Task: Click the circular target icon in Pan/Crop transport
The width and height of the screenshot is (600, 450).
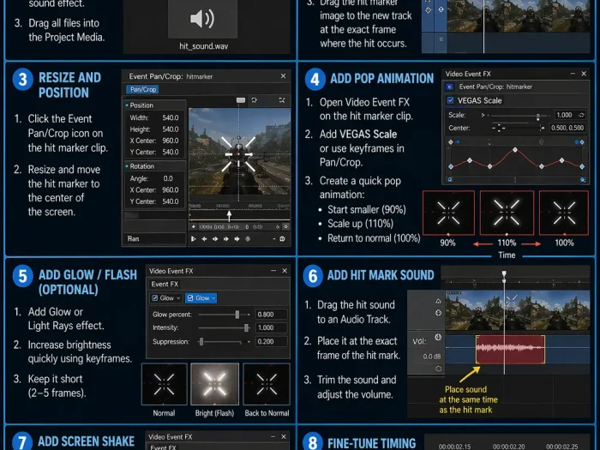Action: click(248, 239)
